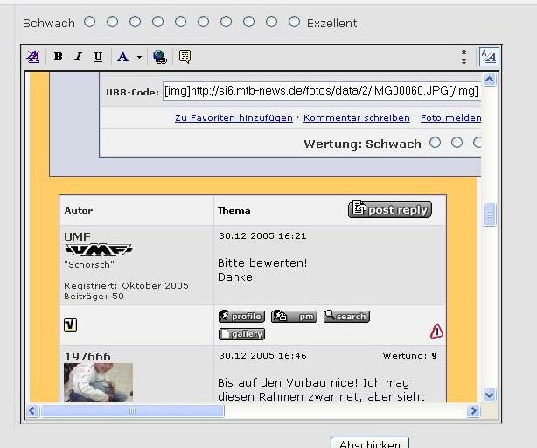Click the quote/comment icon in toolbar

(x=185, y=57)
